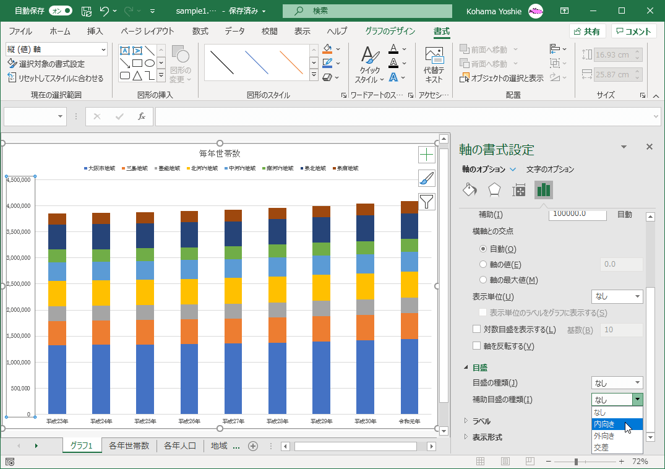Select the Size & Properties icon

click(x=518, y=190)
